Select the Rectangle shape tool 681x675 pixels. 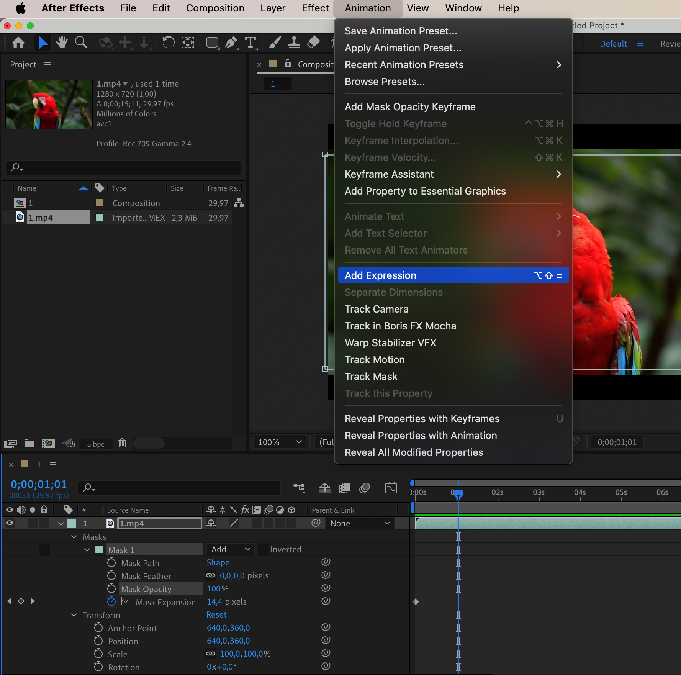point(212,42)
